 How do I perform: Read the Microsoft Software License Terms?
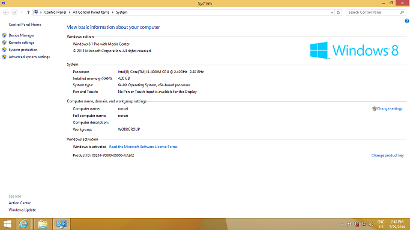tap(143, 147)
